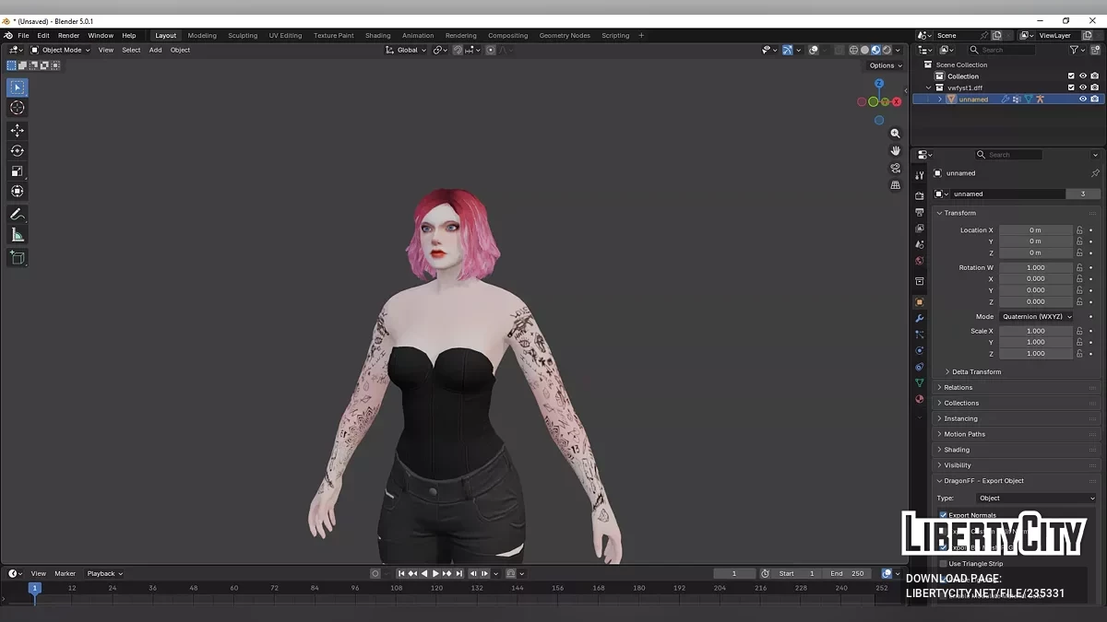Switch to orthographic view via grid icon
Viewport: 1107px width, 622px height.
(x=895, y=185)
